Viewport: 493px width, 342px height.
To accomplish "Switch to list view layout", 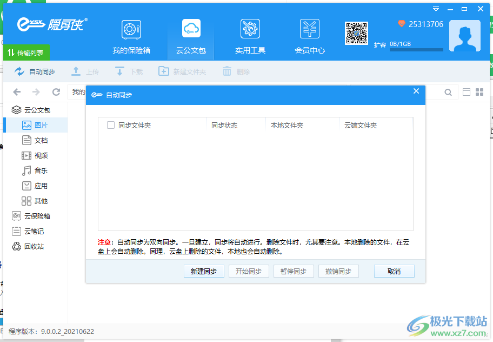I will [465, 92].
